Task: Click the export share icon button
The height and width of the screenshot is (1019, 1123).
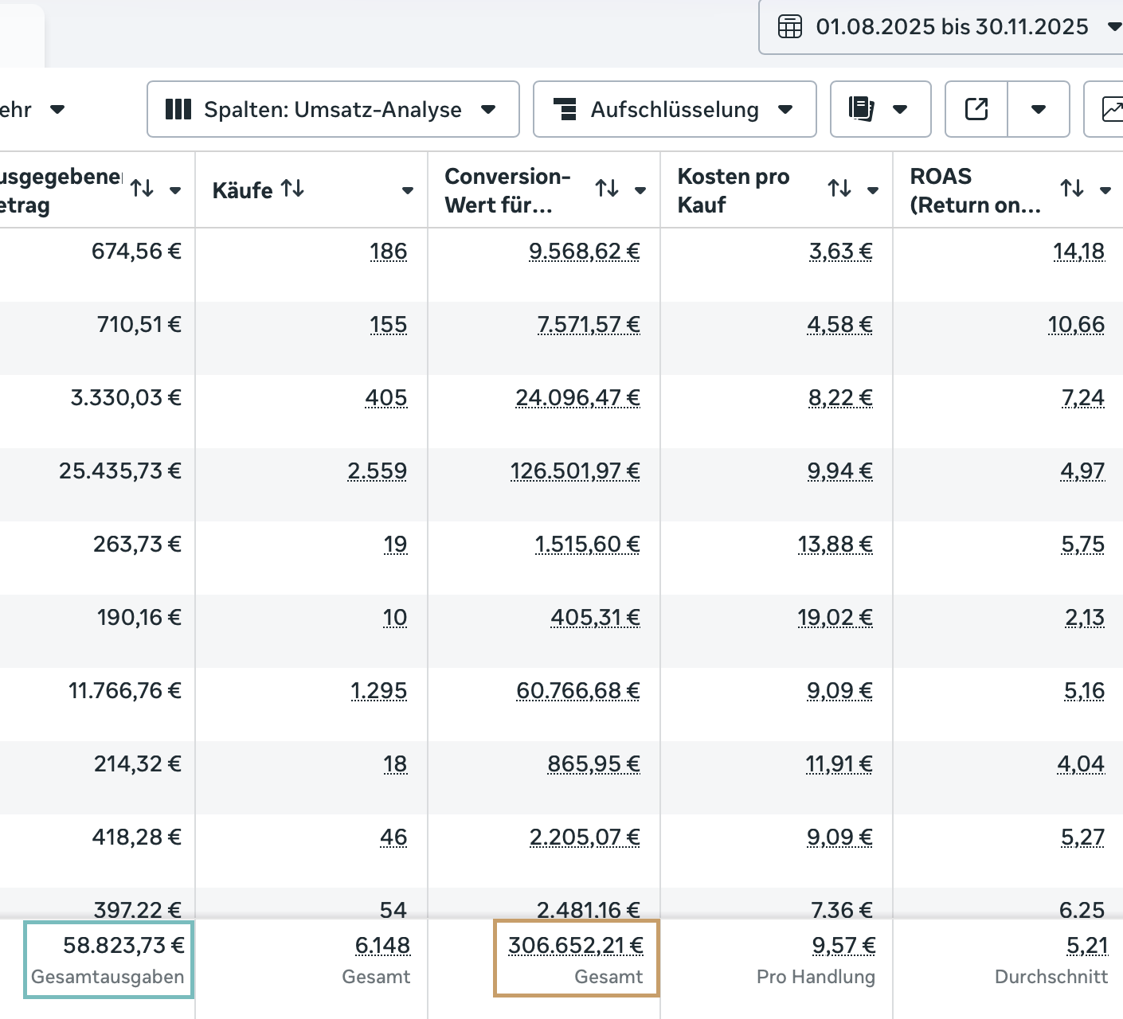Action: pos(976,109)
